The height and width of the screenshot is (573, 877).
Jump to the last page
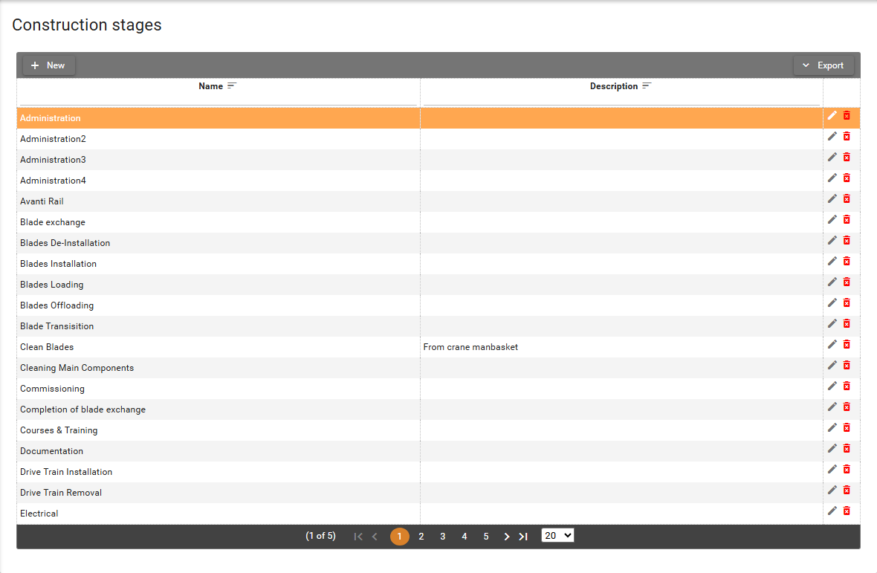click(523, 536)
